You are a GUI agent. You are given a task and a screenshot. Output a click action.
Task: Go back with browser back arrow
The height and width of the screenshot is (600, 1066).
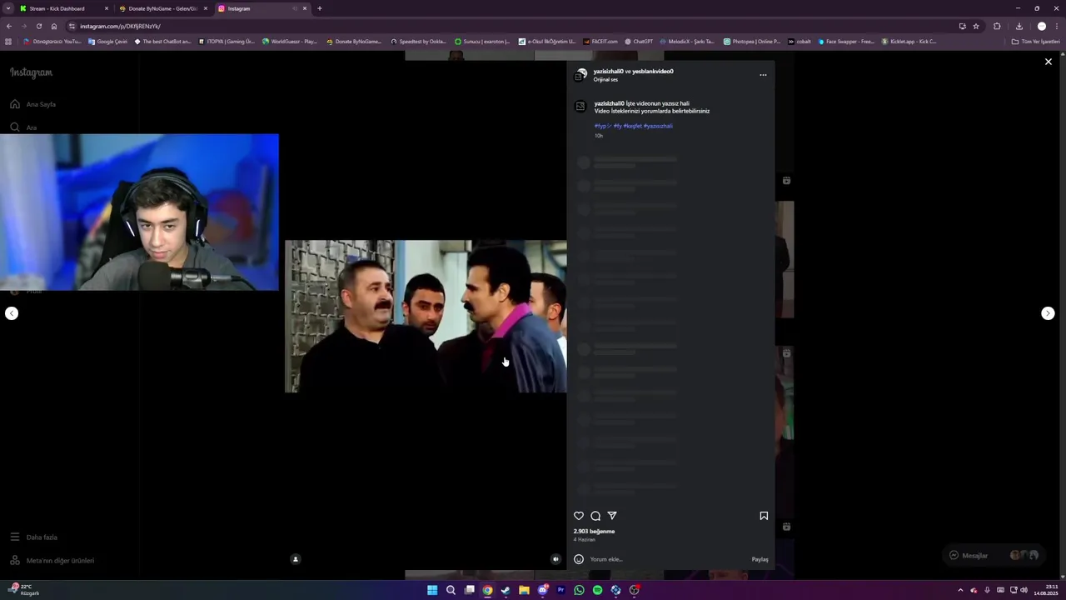(9, 26)
